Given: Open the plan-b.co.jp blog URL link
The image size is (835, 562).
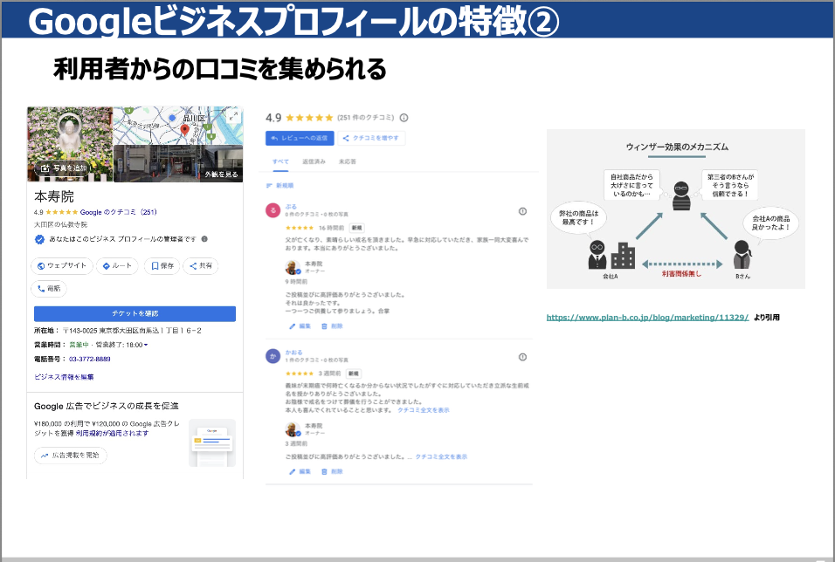Looking at the screenshot, I should click(647, 318).
